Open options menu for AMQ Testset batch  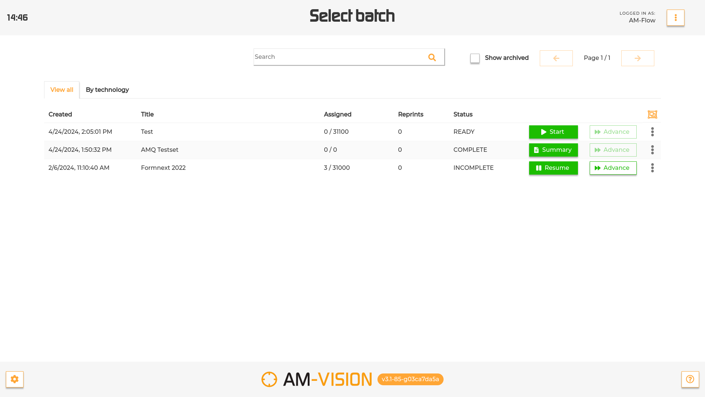(x=652, y=150)
